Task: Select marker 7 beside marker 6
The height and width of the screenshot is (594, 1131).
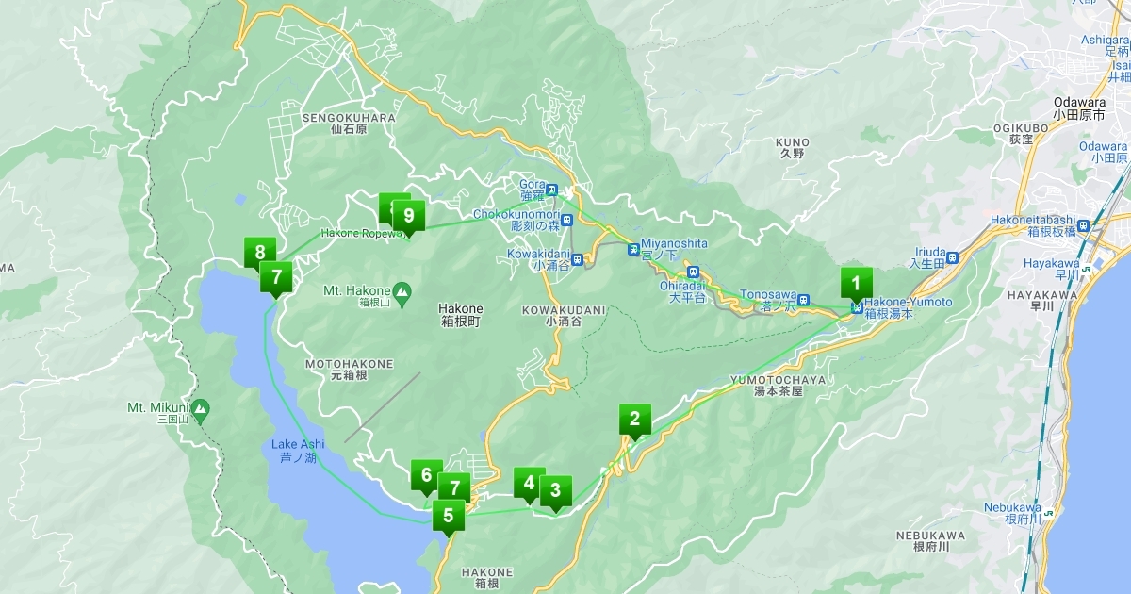Action: click(x=455, y=489)
